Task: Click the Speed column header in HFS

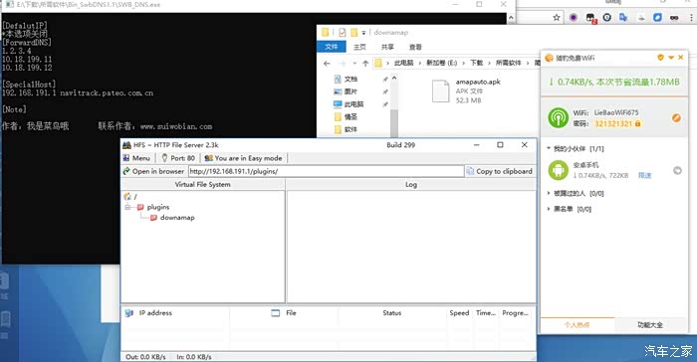Action: click(x=459, y=313)
